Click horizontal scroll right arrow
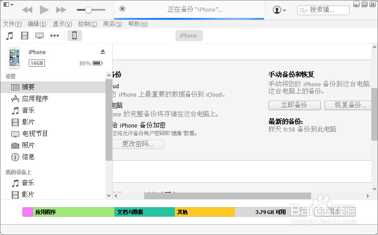 [x=368, y=196]
